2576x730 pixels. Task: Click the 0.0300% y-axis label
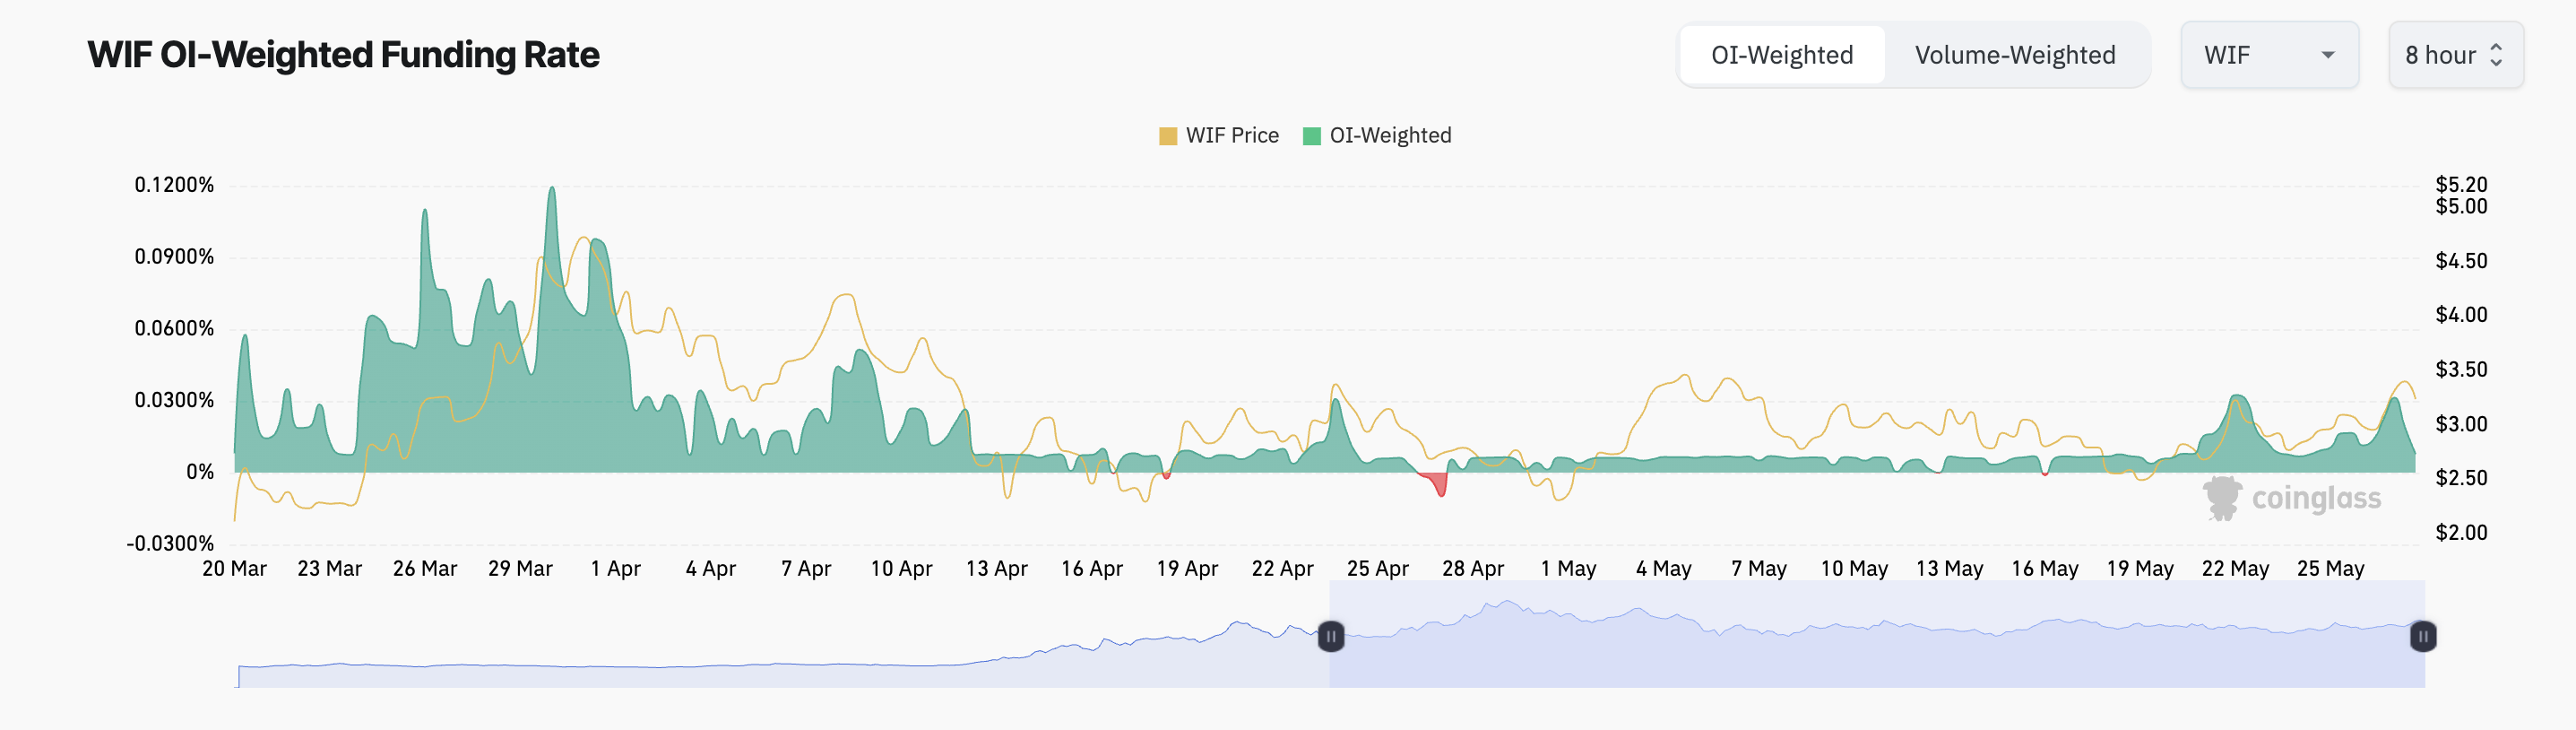tap(174, 400)
